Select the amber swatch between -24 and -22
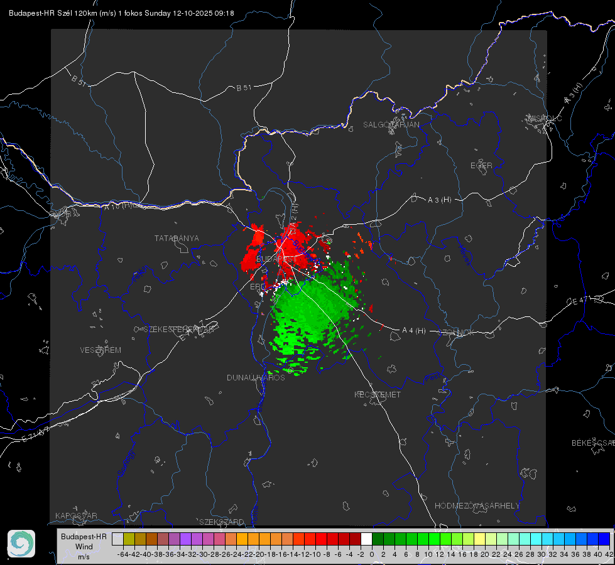 pos(242,539)
